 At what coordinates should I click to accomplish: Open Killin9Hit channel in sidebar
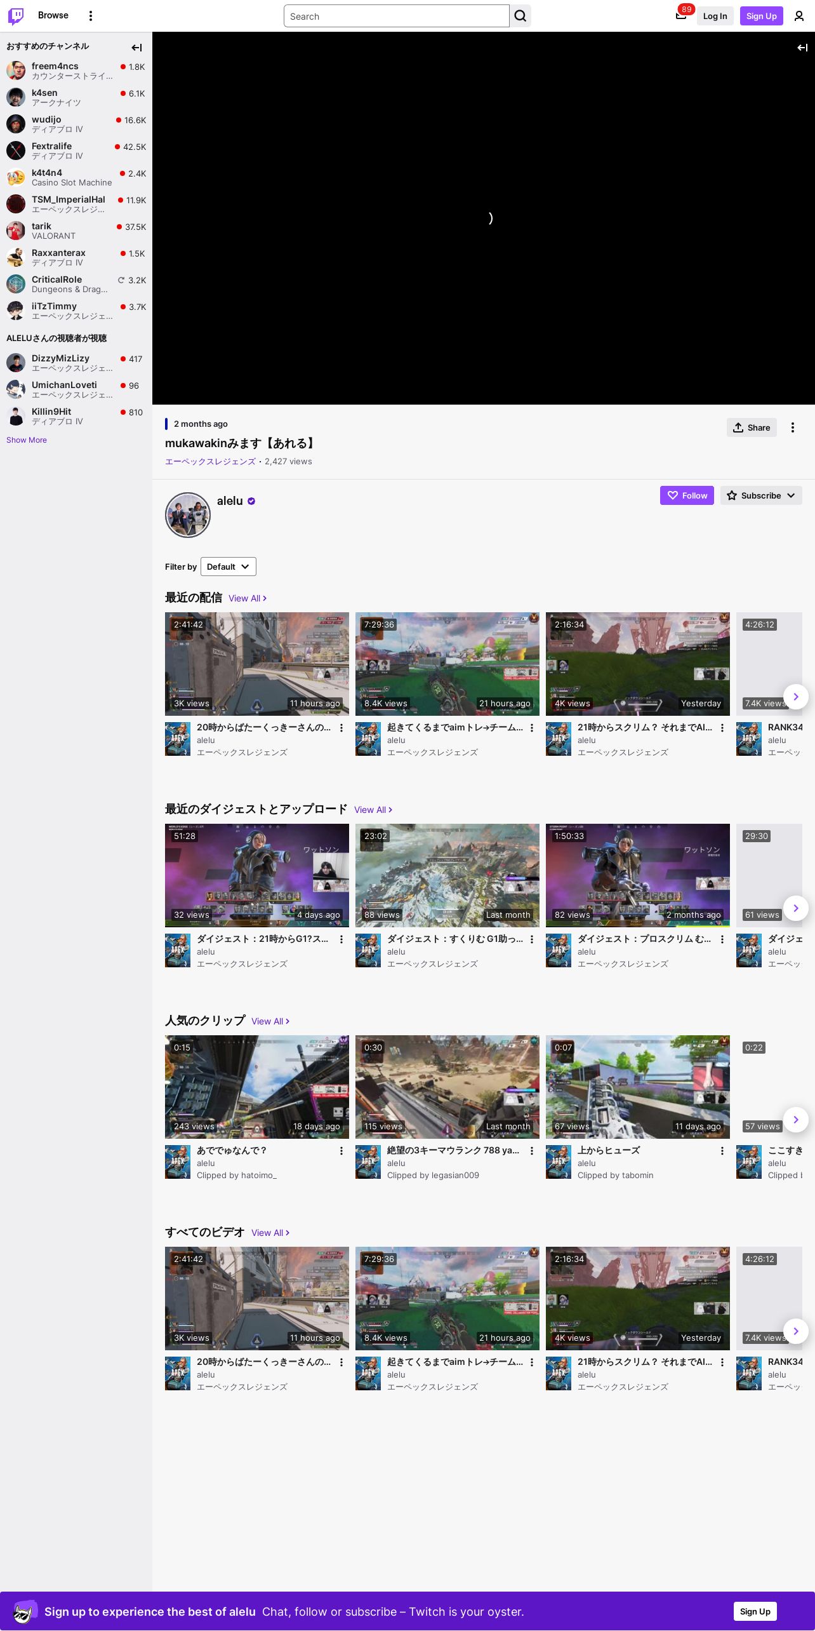pyautogui.click(x=76, y=416)
